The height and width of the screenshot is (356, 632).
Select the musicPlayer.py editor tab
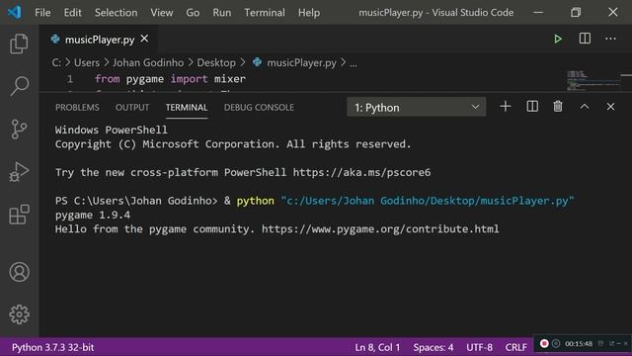click(100, 40)
